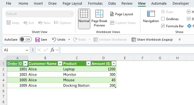The height and width of the screenshot is (105, 194).
Task: Open the Redo history dropdown arrow
Action: (x=89, y=40)
